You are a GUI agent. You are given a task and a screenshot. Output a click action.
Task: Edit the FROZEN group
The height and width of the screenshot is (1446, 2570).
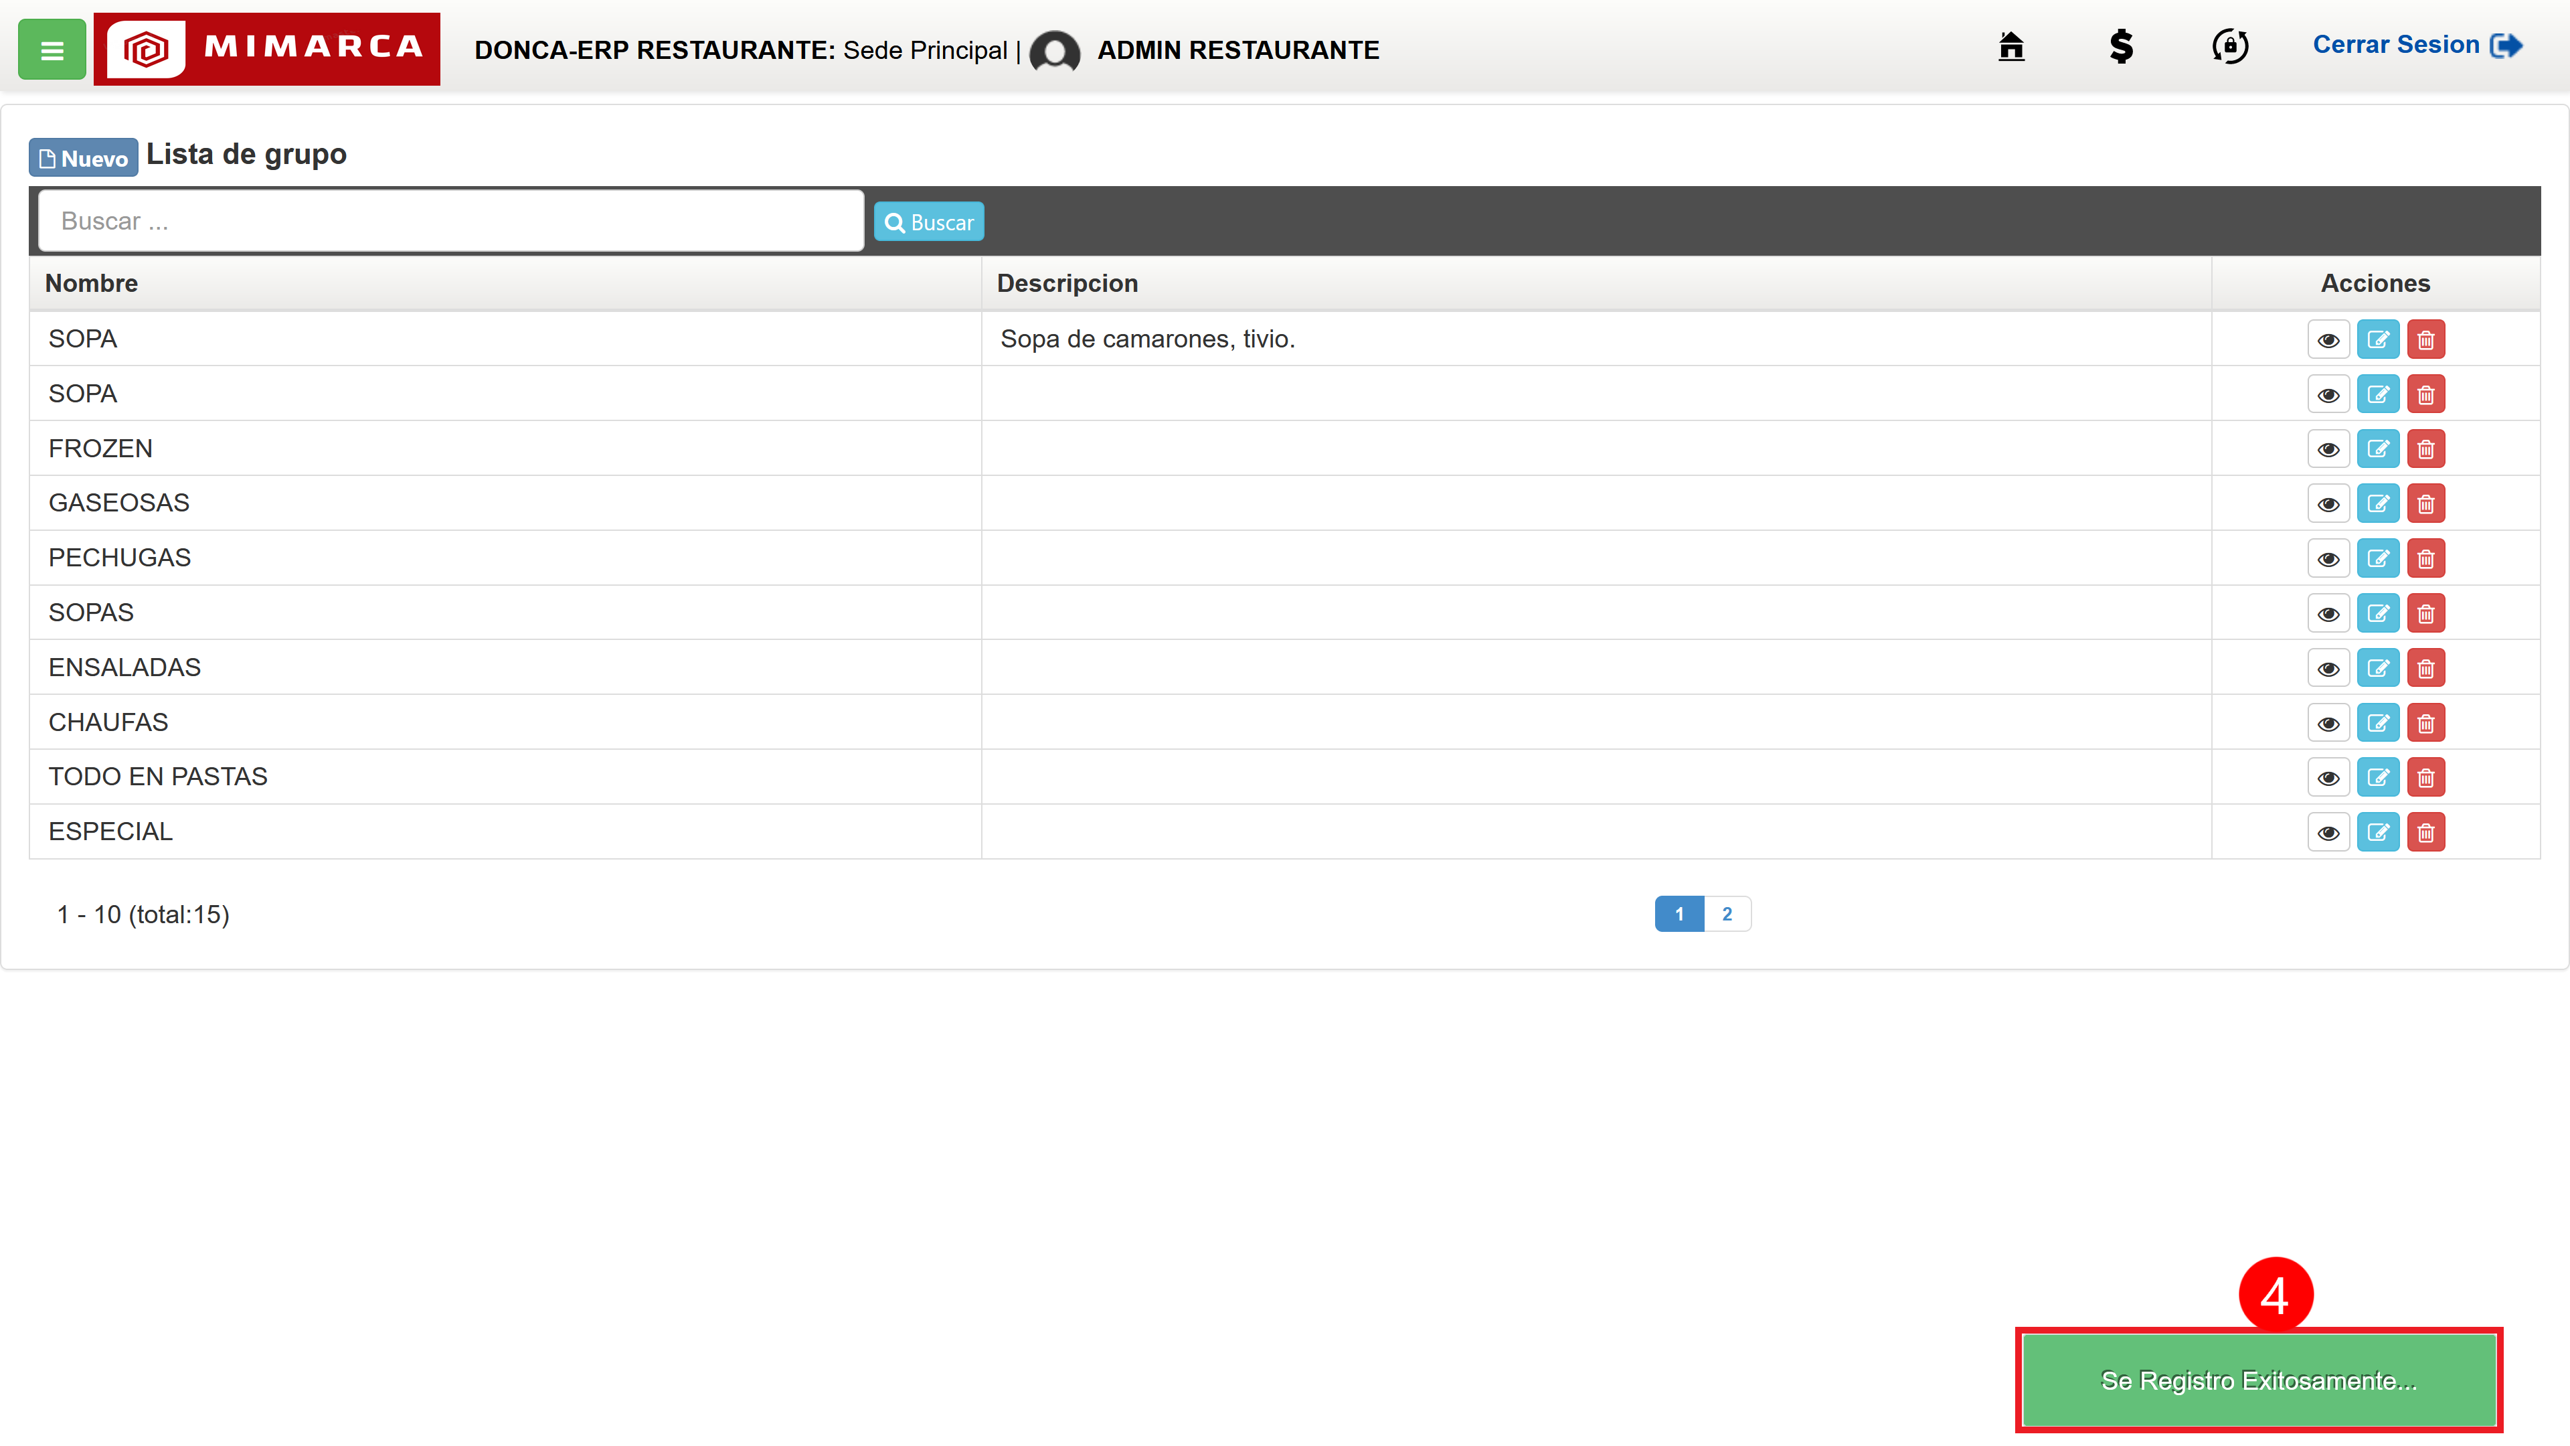click(2377, 449)
